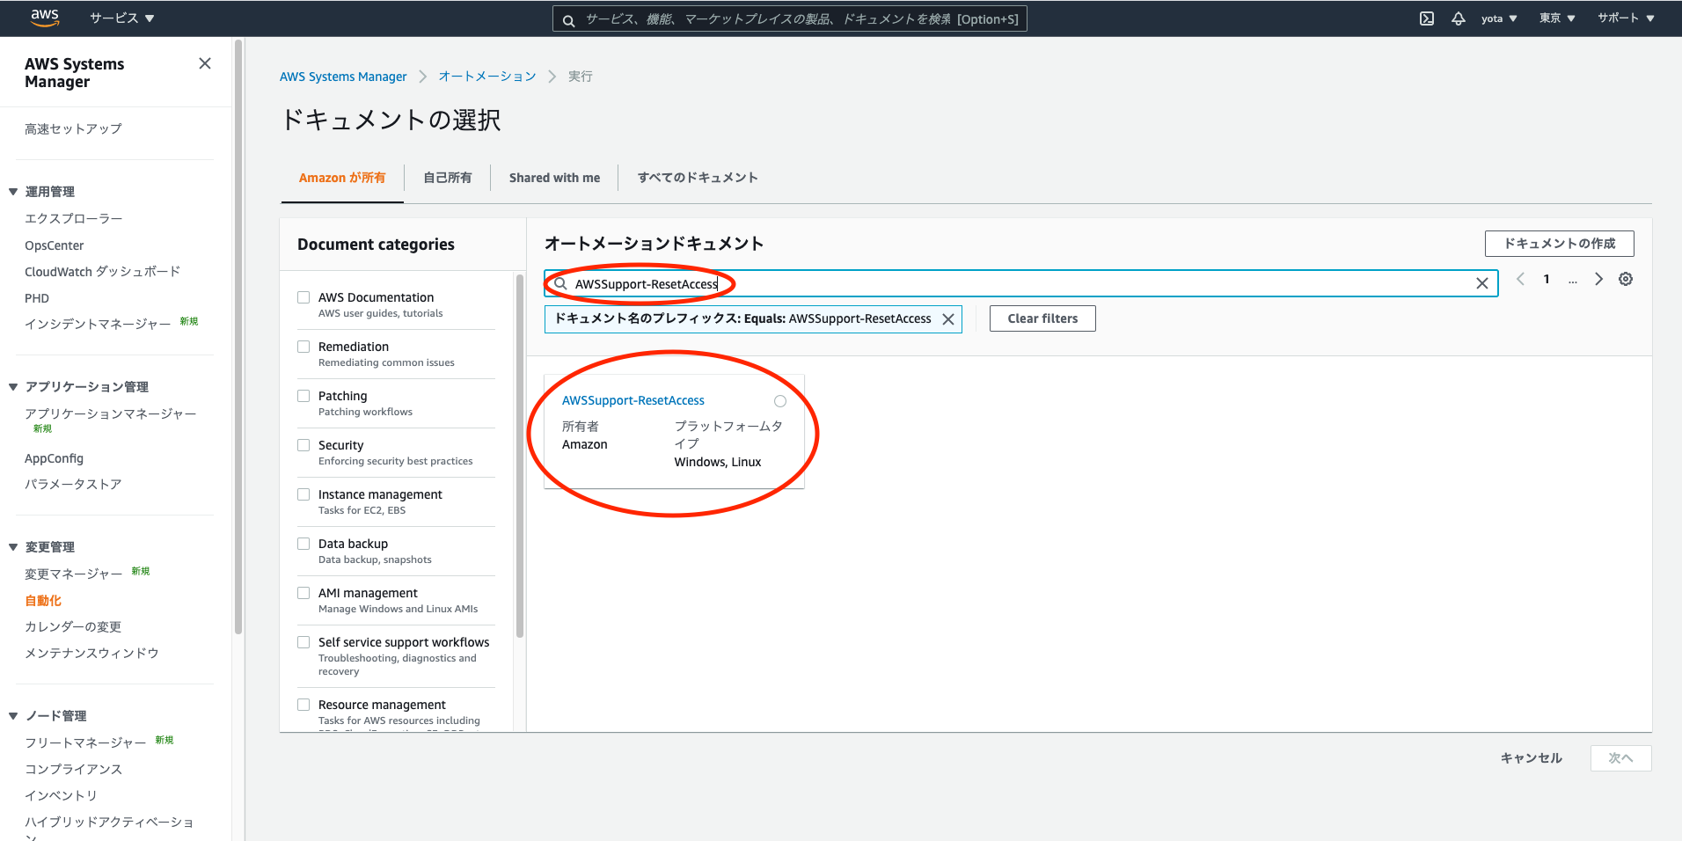Collapse the 変更管理 section
Viewport: 1682px width, 841px height.
click(13, 547)
